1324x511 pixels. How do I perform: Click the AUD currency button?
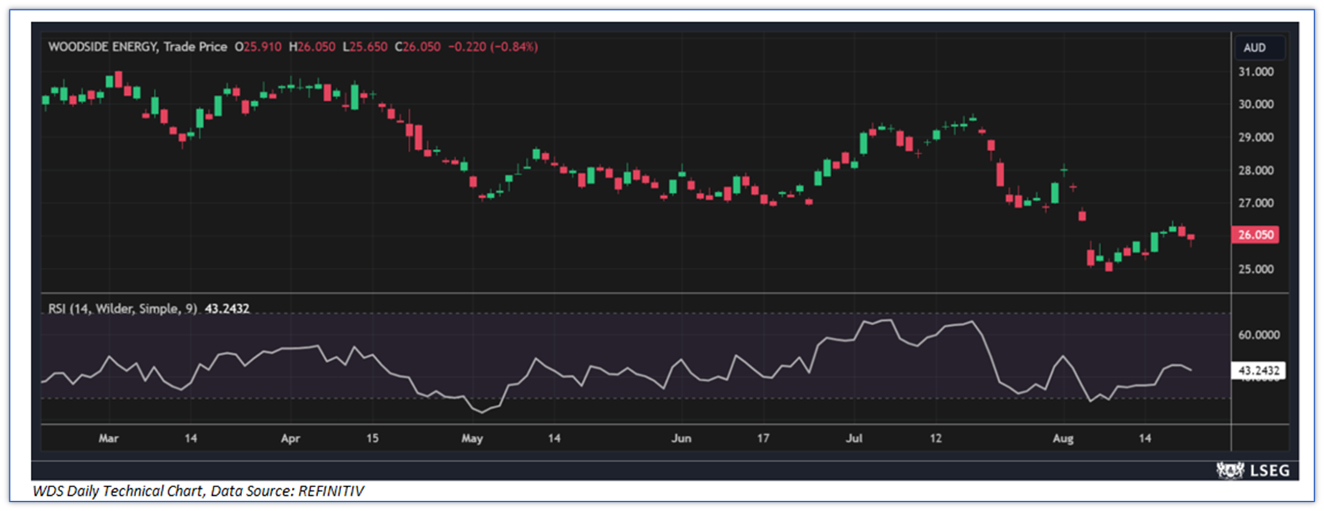point(1259,47)
